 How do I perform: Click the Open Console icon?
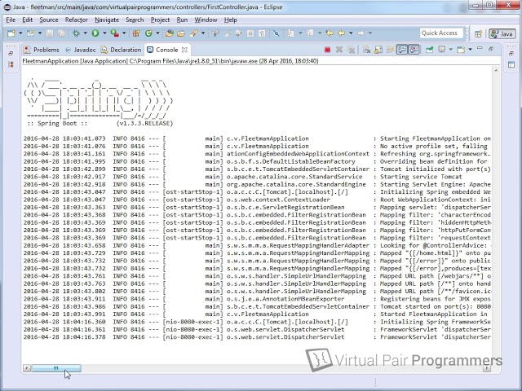[x=461, y=50]
